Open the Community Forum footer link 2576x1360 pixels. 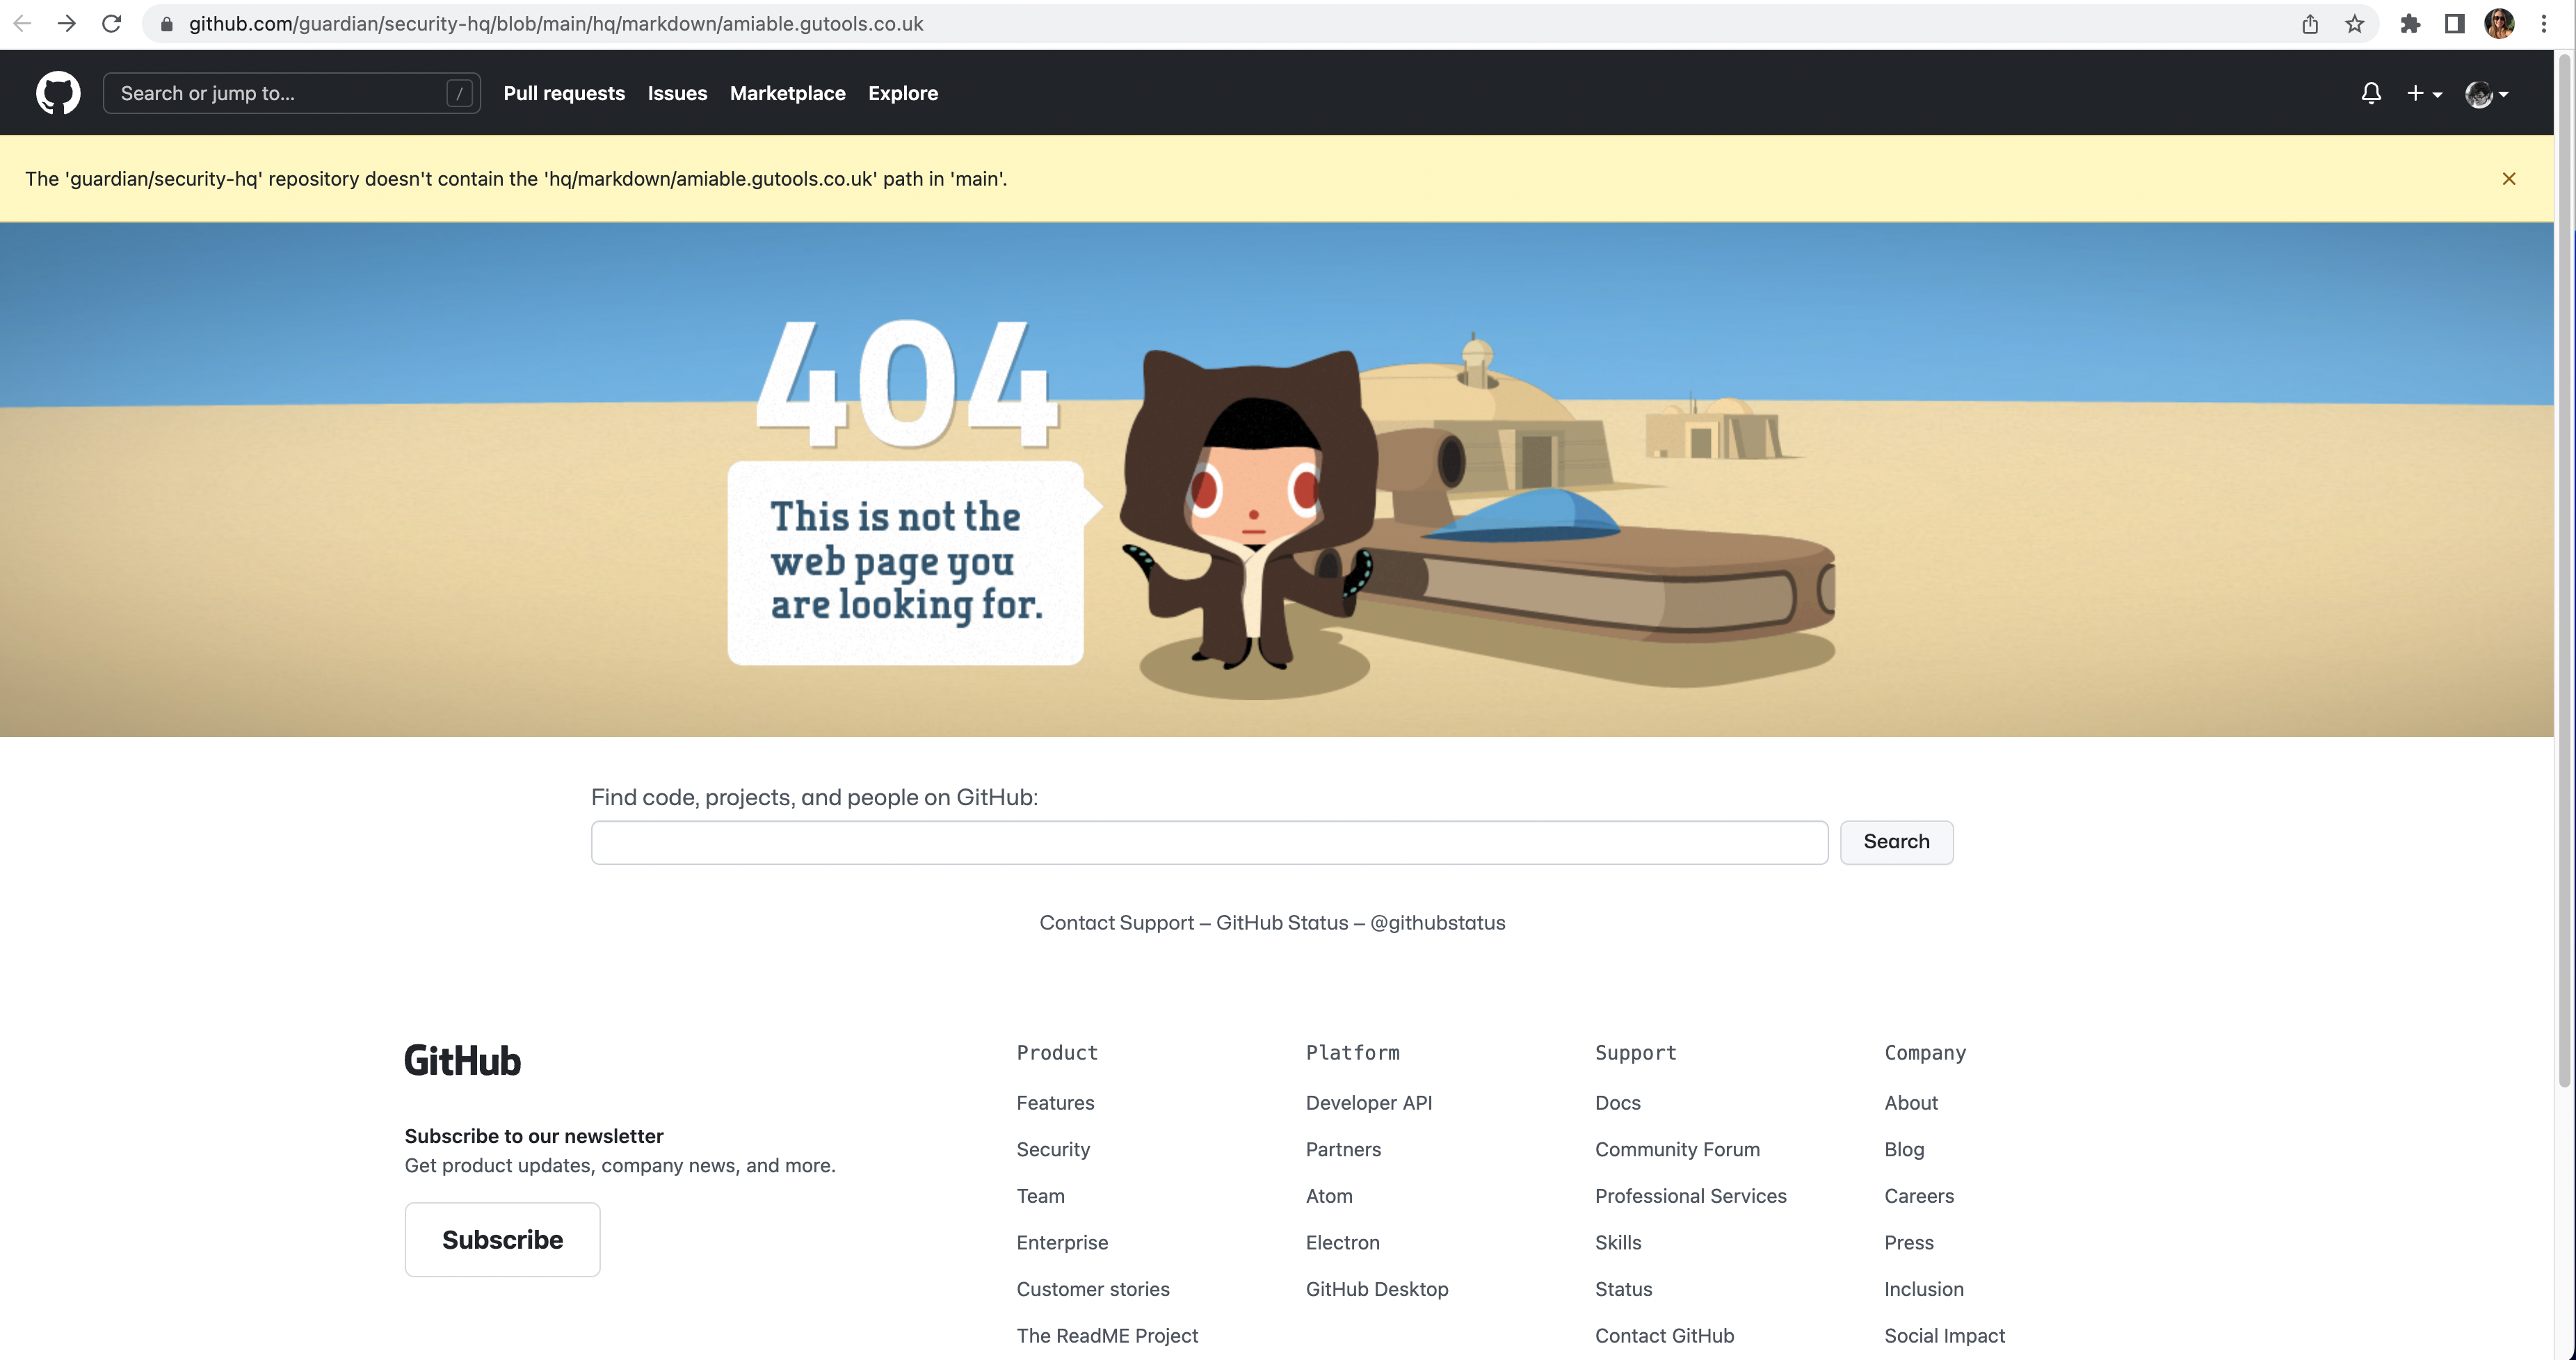click(1677, 1150)
